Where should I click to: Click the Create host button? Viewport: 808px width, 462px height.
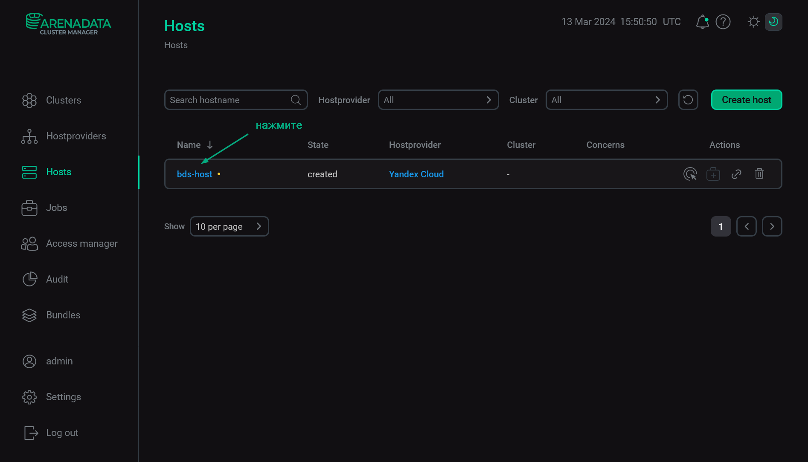(x=747, y=100)
